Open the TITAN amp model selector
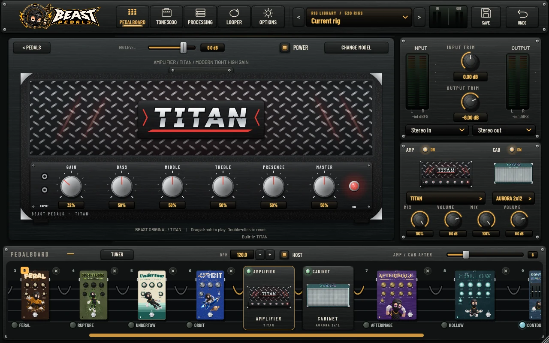 coord(446,199)
